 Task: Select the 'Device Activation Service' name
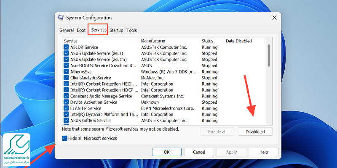(x=94, y=102)
